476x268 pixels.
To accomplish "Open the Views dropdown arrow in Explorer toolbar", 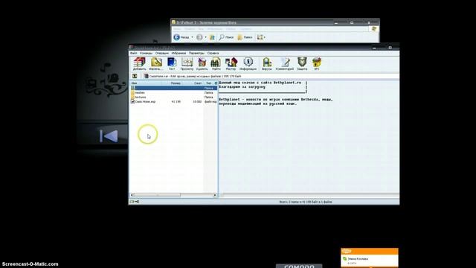I will coord(265,37).
